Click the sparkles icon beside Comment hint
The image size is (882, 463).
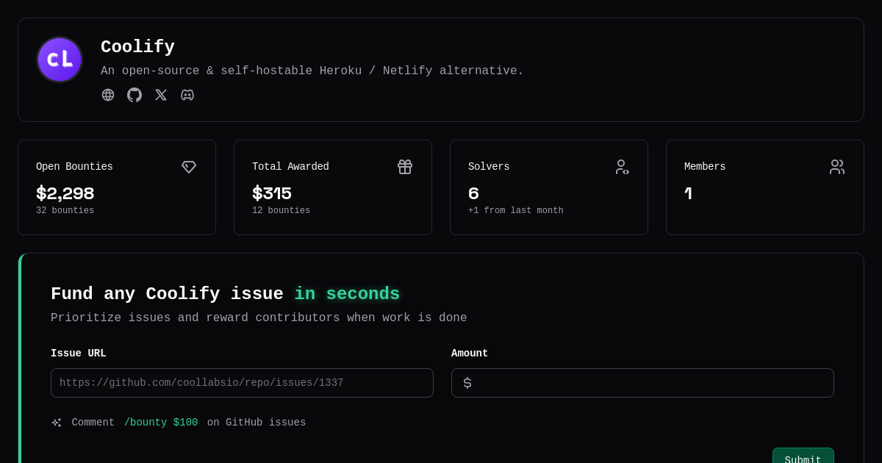point(57,423)
